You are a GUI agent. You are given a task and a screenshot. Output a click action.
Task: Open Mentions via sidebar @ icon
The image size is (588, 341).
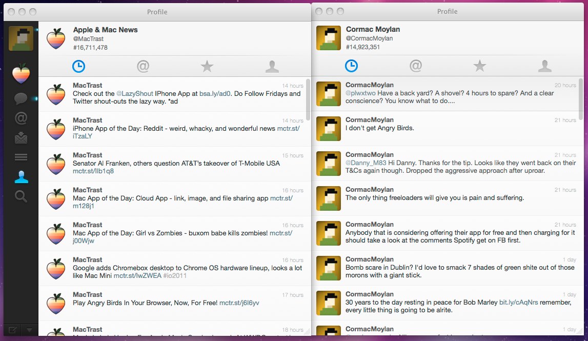click(21, 118)
